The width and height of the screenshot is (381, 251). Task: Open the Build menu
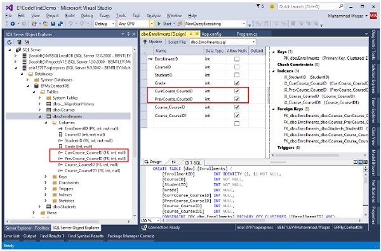[70, 15]
